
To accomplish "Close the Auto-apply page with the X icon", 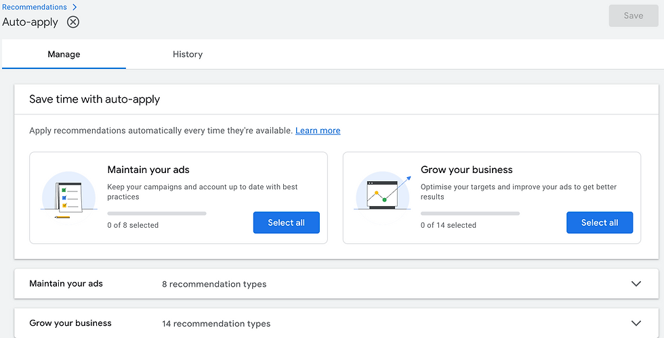I will pyautogui.click(x=73, y=22).
